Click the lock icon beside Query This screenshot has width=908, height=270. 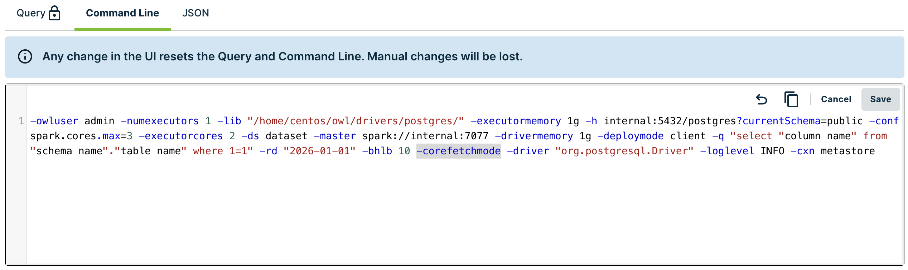pyautogui.click(x=54, y=13)
